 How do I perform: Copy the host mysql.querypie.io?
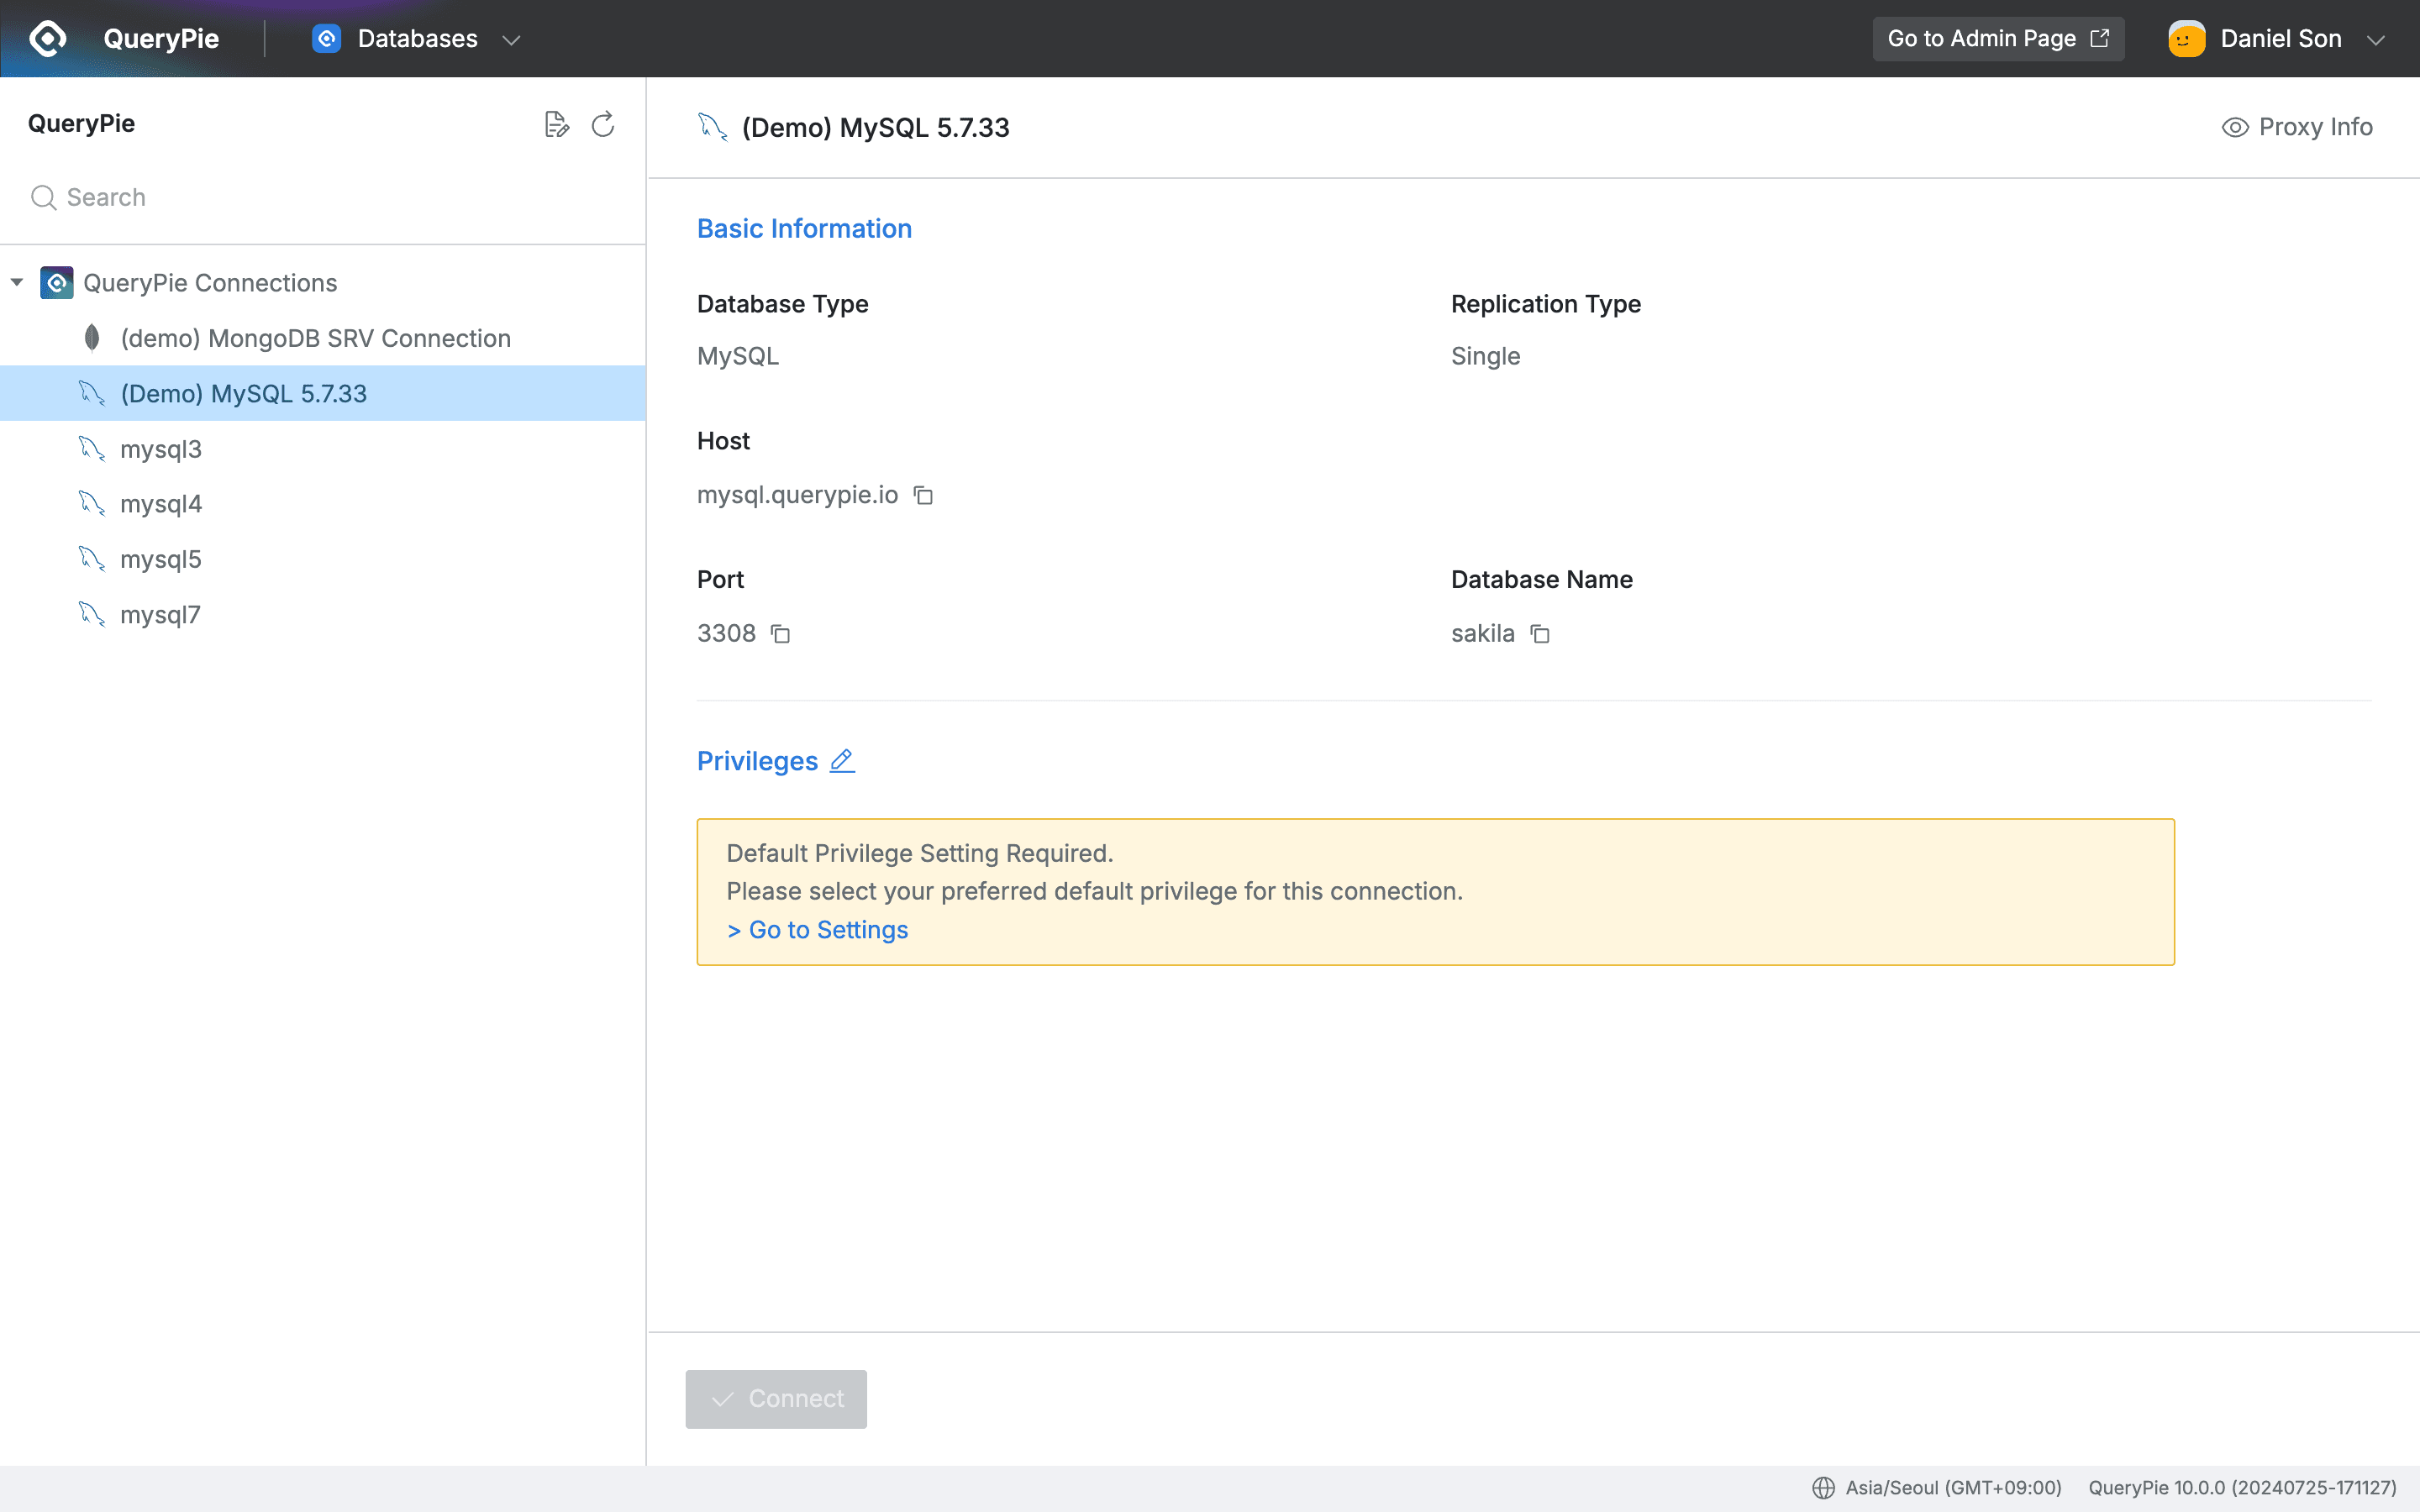click(x=922, y=496)
